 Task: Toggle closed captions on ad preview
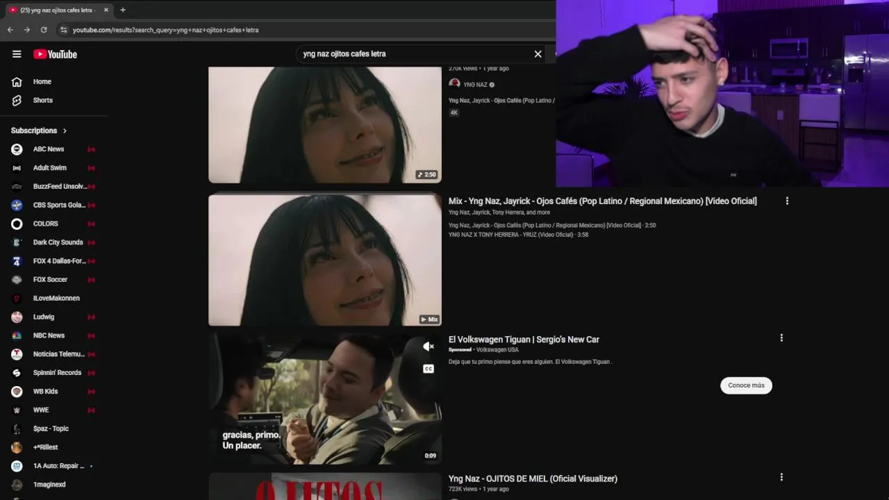pos(429,369)
